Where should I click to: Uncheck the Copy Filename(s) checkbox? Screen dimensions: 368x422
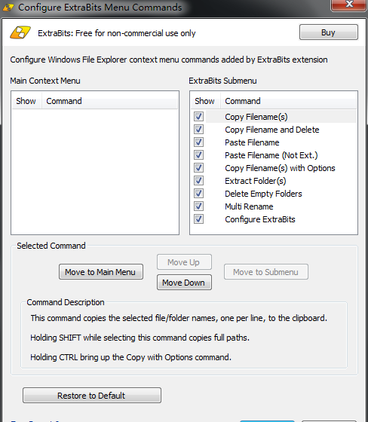pos(198,117)
